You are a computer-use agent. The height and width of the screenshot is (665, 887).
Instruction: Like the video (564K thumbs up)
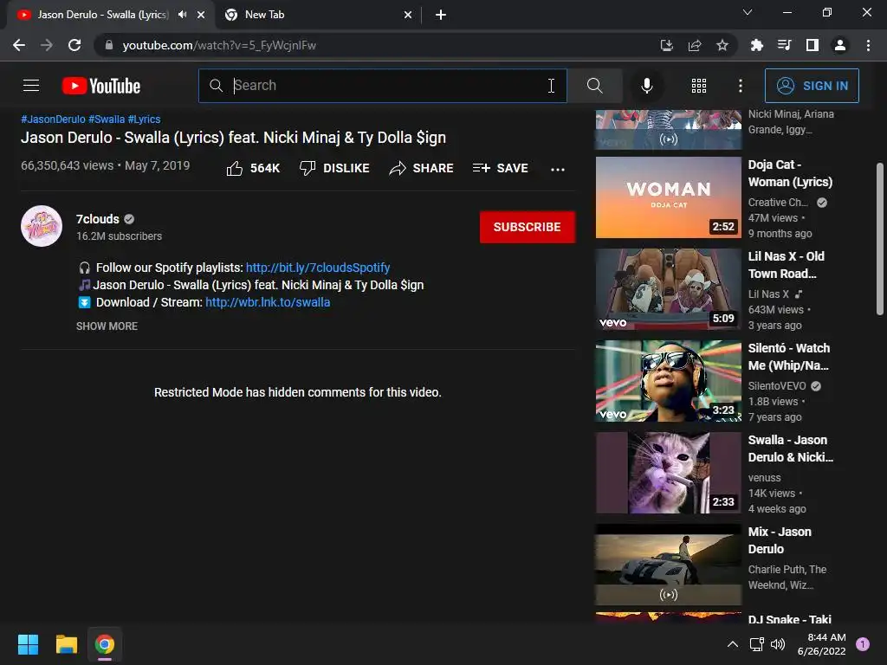pyautogui.click(x=253, y=168)
